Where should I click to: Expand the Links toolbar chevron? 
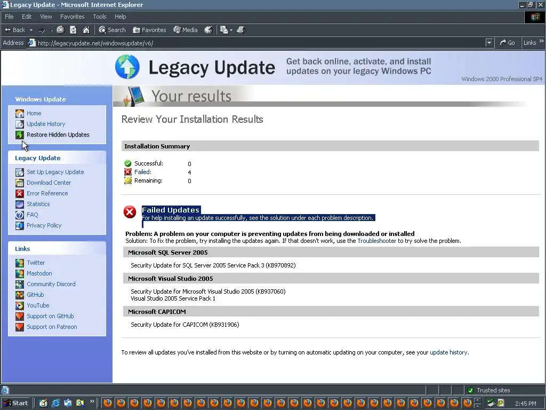coord(542,42)
